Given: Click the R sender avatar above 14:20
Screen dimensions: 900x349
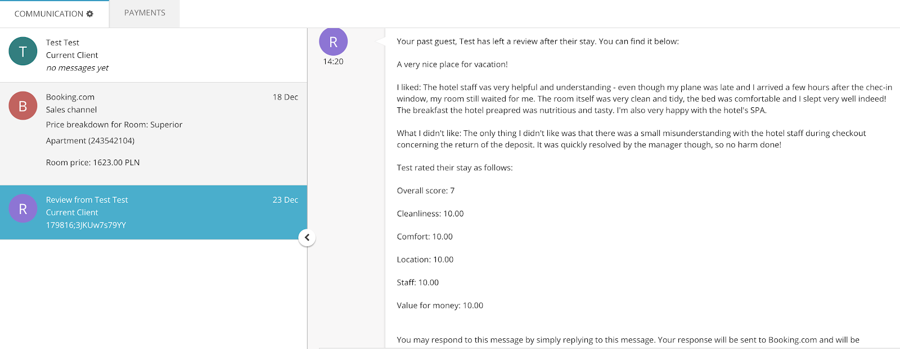Looking at the screenshot, I should pos(333,42).
